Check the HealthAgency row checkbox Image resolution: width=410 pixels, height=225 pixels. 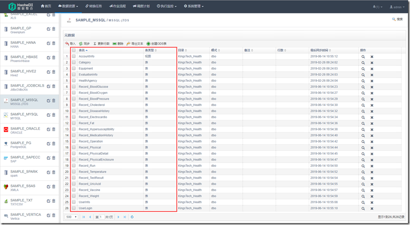(74, 80)
